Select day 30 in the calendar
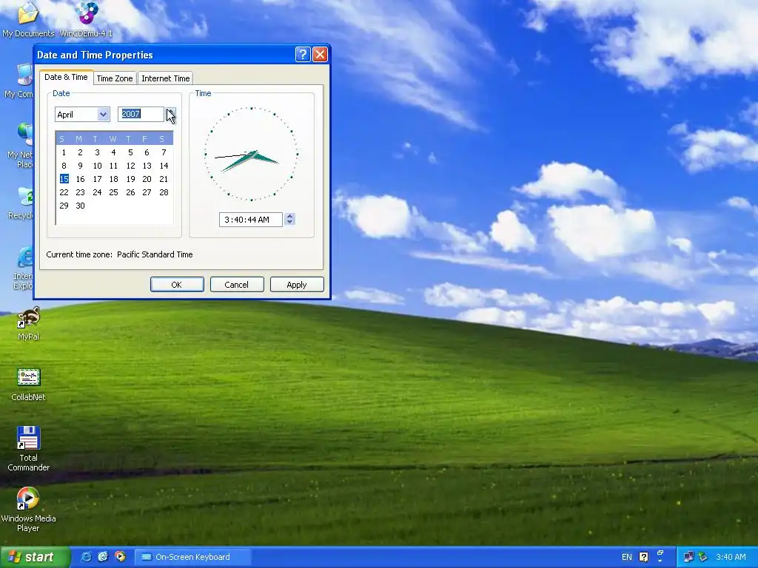758x568 pixels. click(80, 206)
